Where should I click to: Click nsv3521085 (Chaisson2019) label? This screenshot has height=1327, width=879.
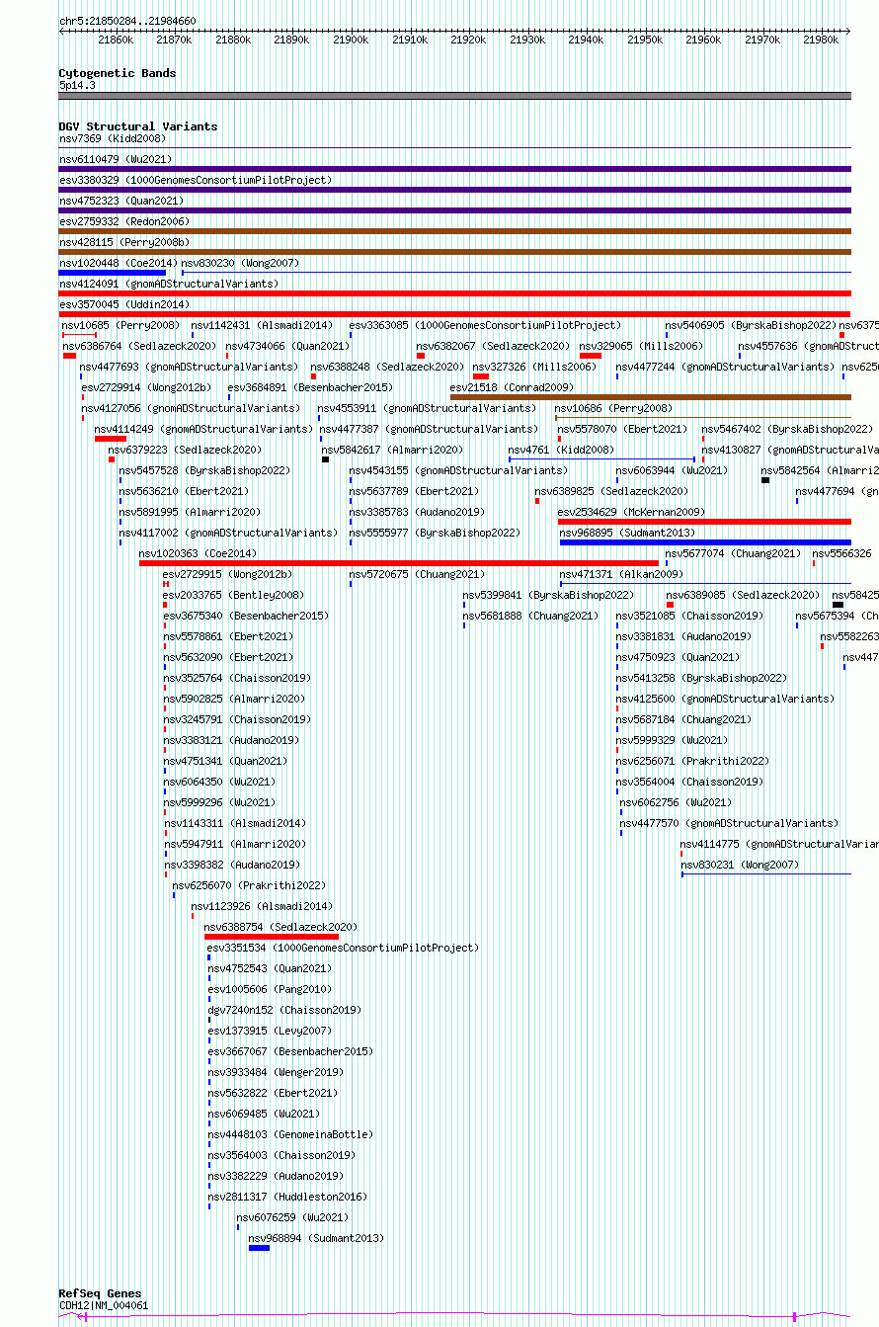[x=689, y=616]
